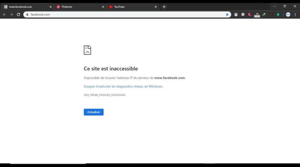300x167 pixels.
Task: Click the 'Ce site est inaccessible' heading
Action: [111, 69]
